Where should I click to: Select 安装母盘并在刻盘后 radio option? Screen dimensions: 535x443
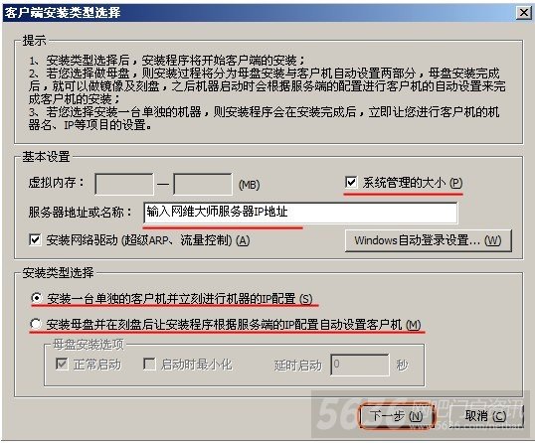pyautogui.click(x=36, y=324)
